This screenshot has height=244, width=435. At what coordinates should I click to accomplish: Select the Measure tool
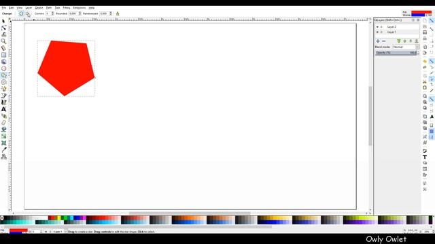pos(3,48)
